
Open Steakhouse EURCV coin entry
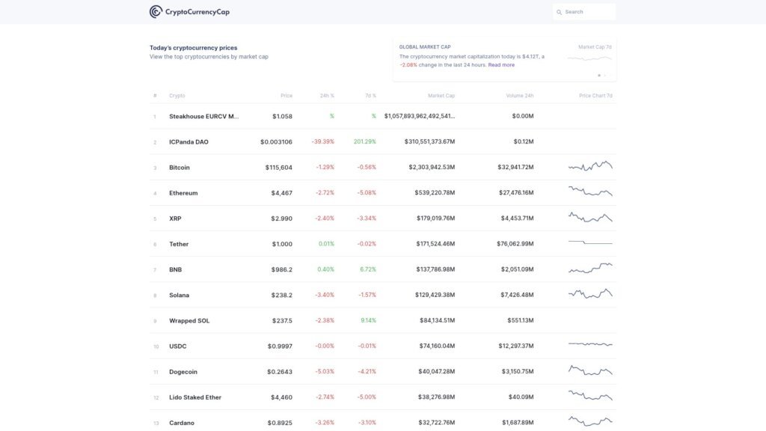pos(203,117)
